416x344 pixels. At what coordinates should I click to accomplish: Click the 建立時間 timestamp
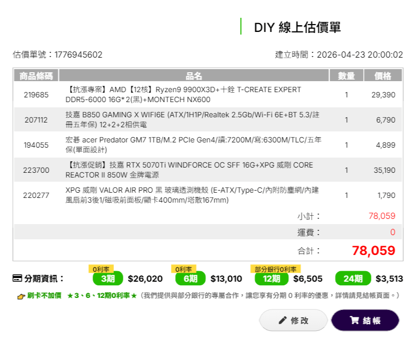click(x=339, y=54)
